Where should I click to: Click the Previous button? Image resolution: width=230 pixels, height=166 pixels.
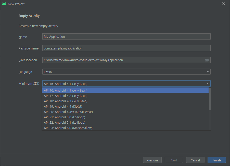[x=152, y=160]
